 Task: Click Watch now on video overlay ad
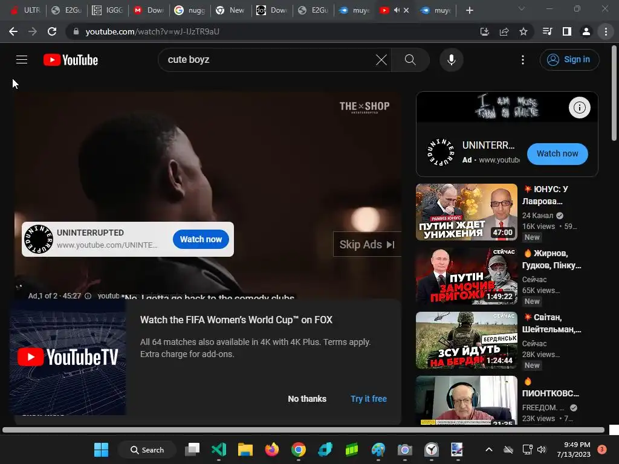point(201,239)
